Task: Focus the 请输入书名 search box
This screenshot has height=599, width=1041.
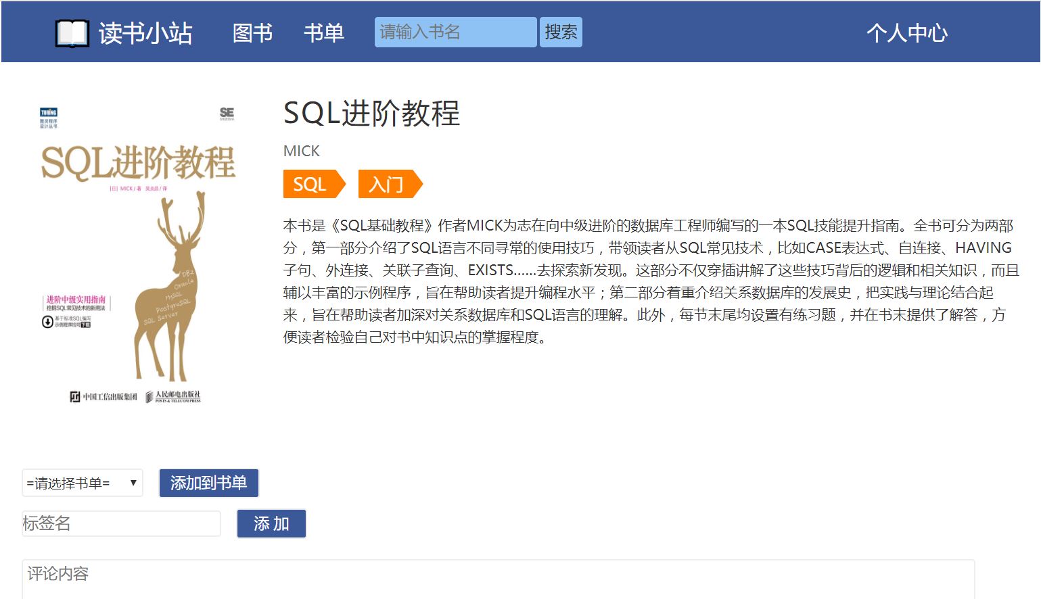Action: click(455, 32)
